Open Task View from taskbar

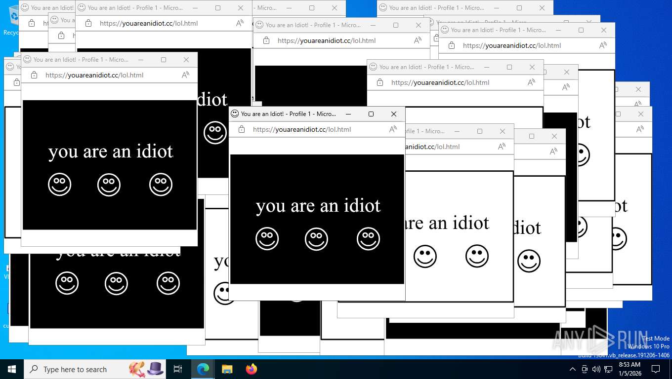(x=178, y=369)
